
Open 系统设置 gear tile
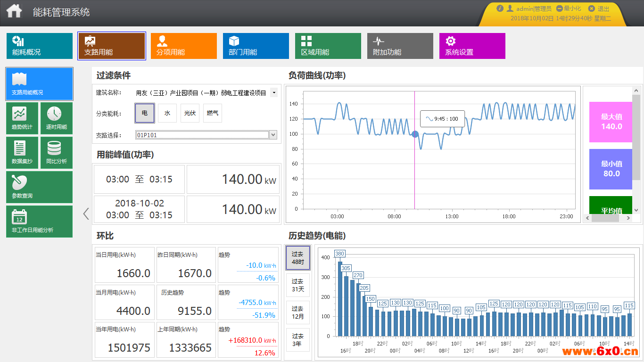pos(472,46)
